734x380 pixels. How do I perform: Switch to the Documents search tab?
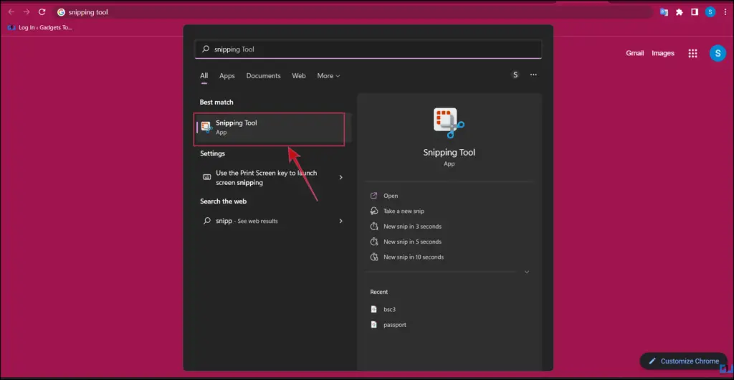point(264,76)
